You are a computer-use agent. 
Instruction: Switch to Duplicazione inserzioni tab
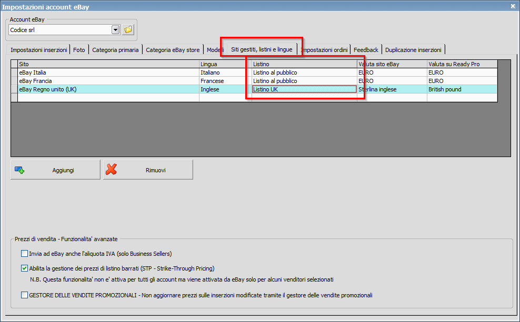[413, 50]
